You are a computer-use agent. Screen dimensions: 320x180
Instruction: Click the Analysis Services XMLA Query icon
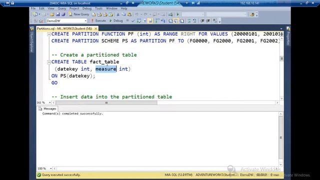click(x=111, y=14)
